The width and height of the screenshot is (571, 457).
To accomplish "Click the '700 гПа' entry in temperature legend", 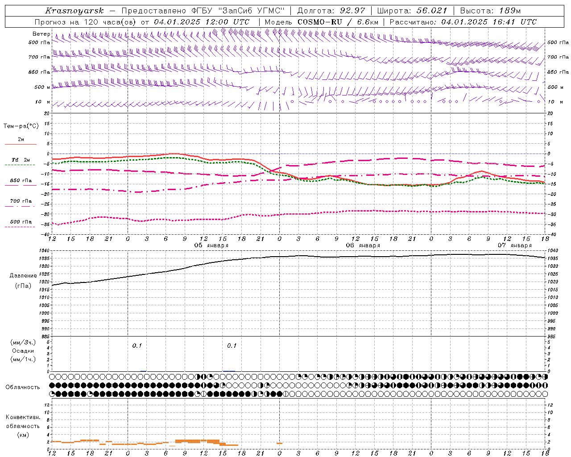I will (x=21, y=201).
